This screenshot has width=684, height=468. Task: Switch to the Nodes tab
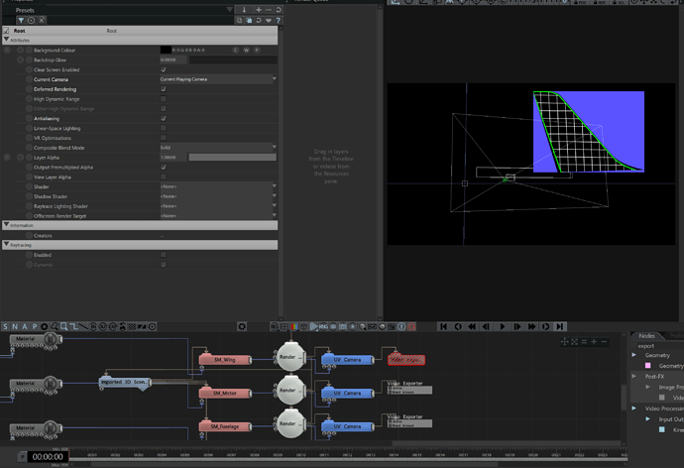[647, 336]
